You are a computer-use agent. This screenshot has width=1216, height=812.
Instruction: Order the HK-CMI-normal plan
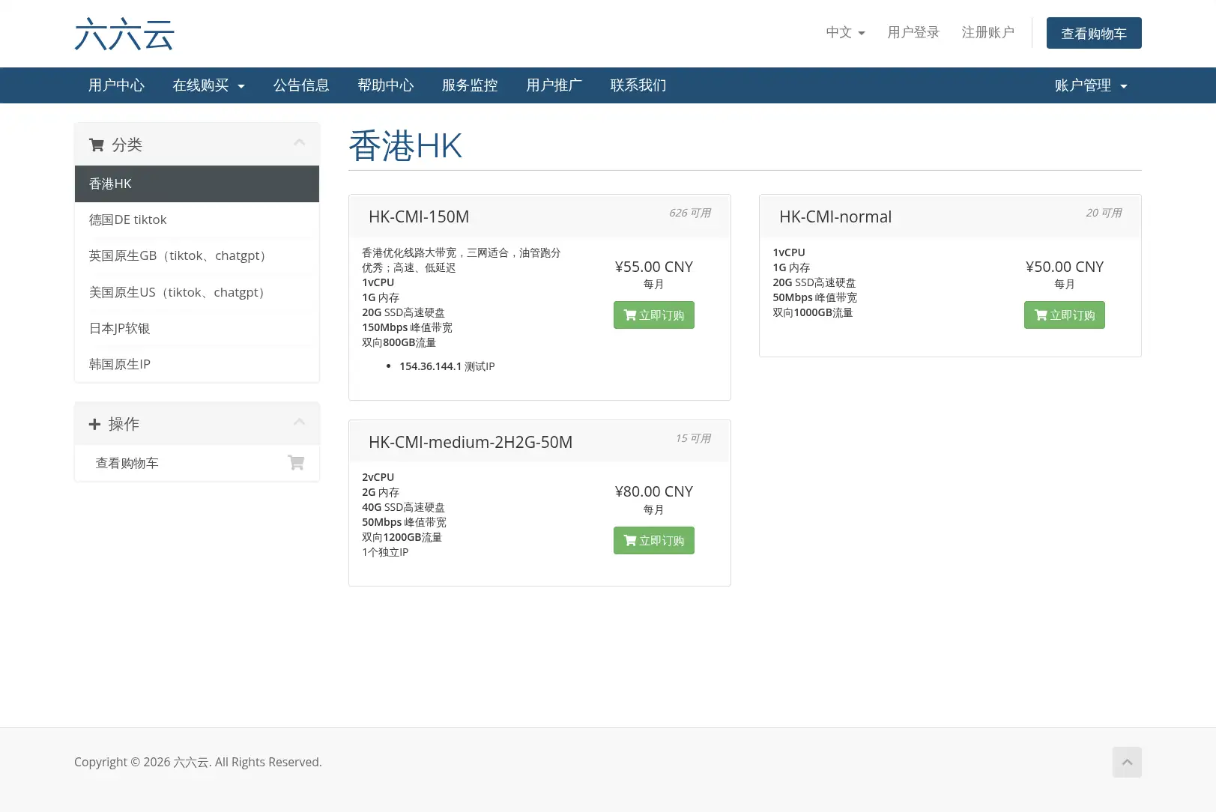click(x=1065, y=315)
